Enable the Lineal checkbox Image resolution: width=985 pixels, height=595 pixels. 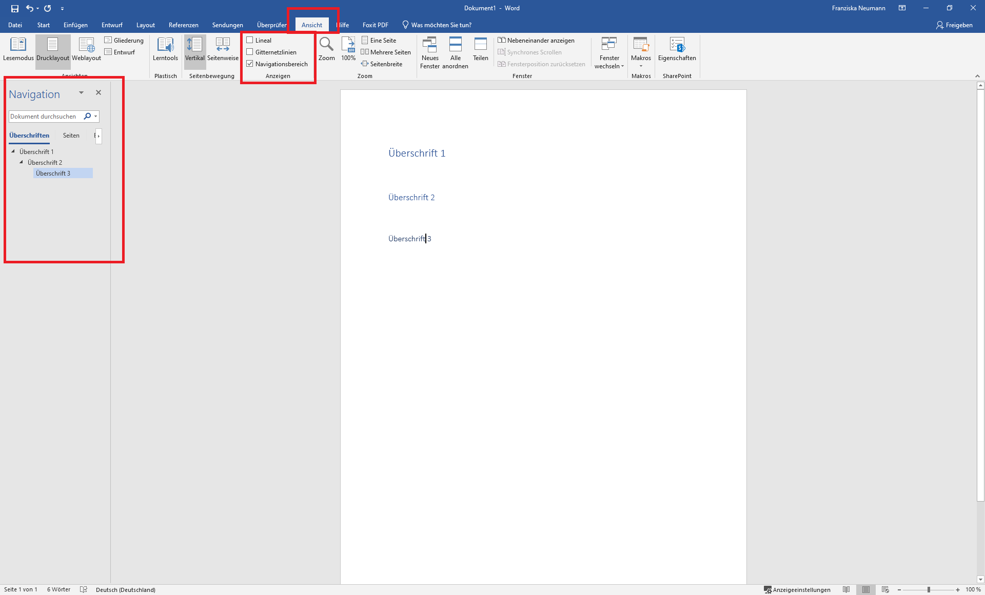coord(250,40)
